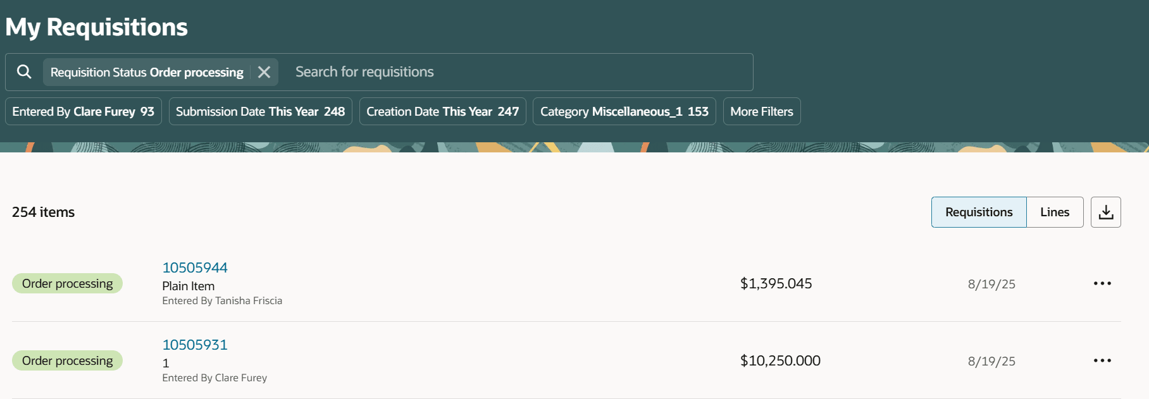
Task: Click Requisition Status Order processing chip
Action: [147, 72]
